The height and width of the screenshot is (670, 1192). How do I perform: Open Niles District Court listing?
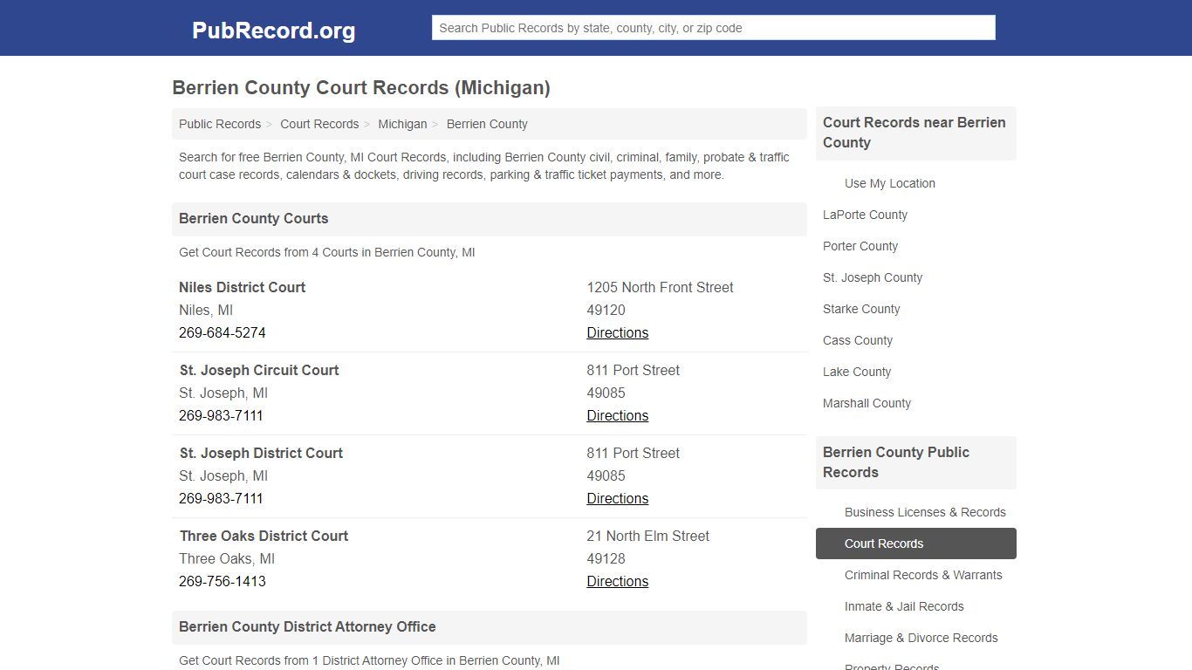click(x=242, y=287)
